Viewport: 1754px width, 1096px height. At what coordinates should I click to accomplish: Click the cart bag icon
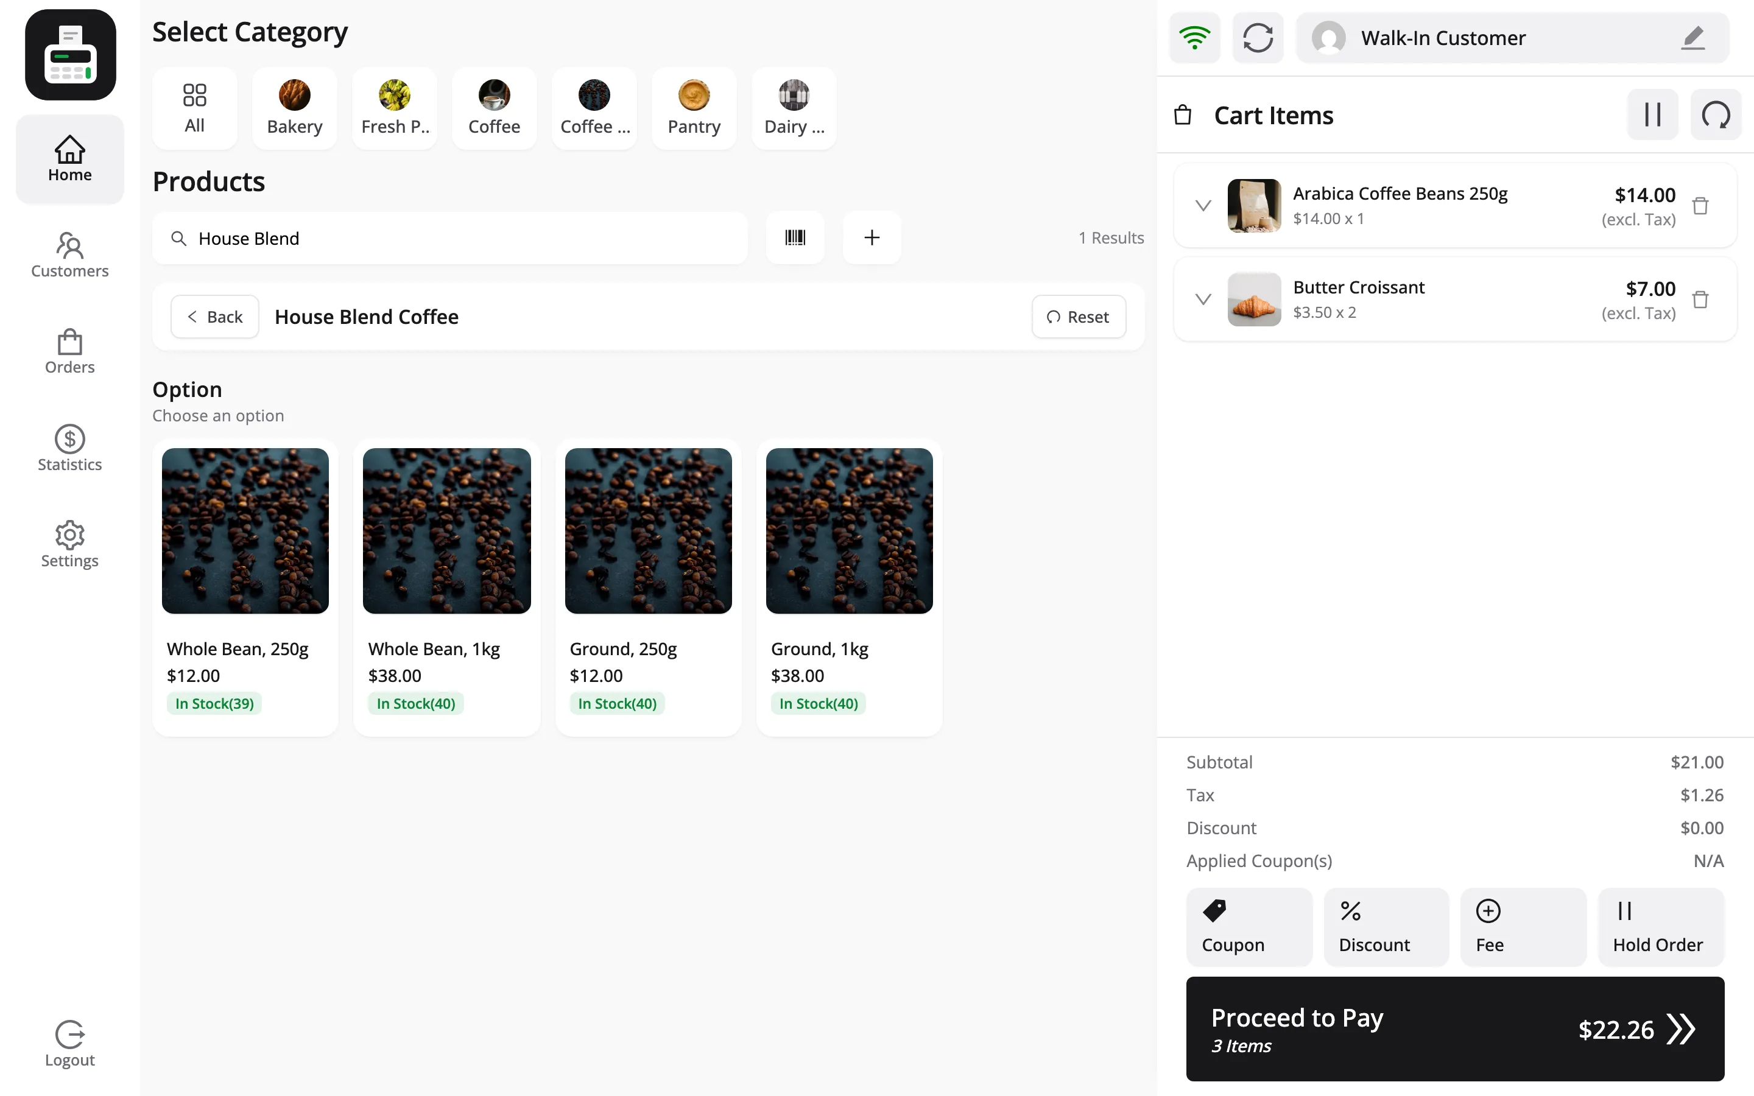1183,114
